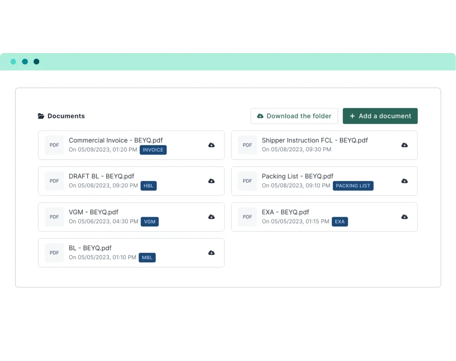
Task: Select the PDF icon beside DRAFT BL
Action: tap(54, 181)
